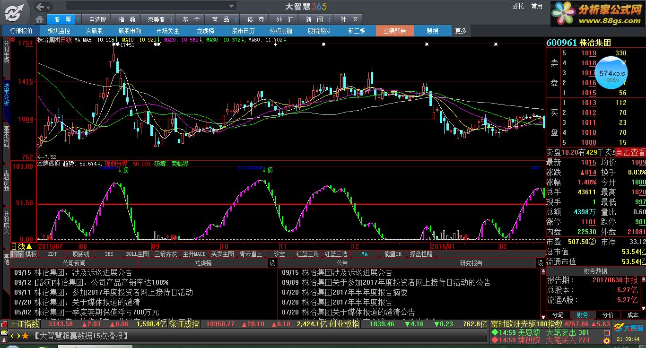Open 新三板 submenu item
This screenshot has height=348, width=646.
(x=357, y=31)
